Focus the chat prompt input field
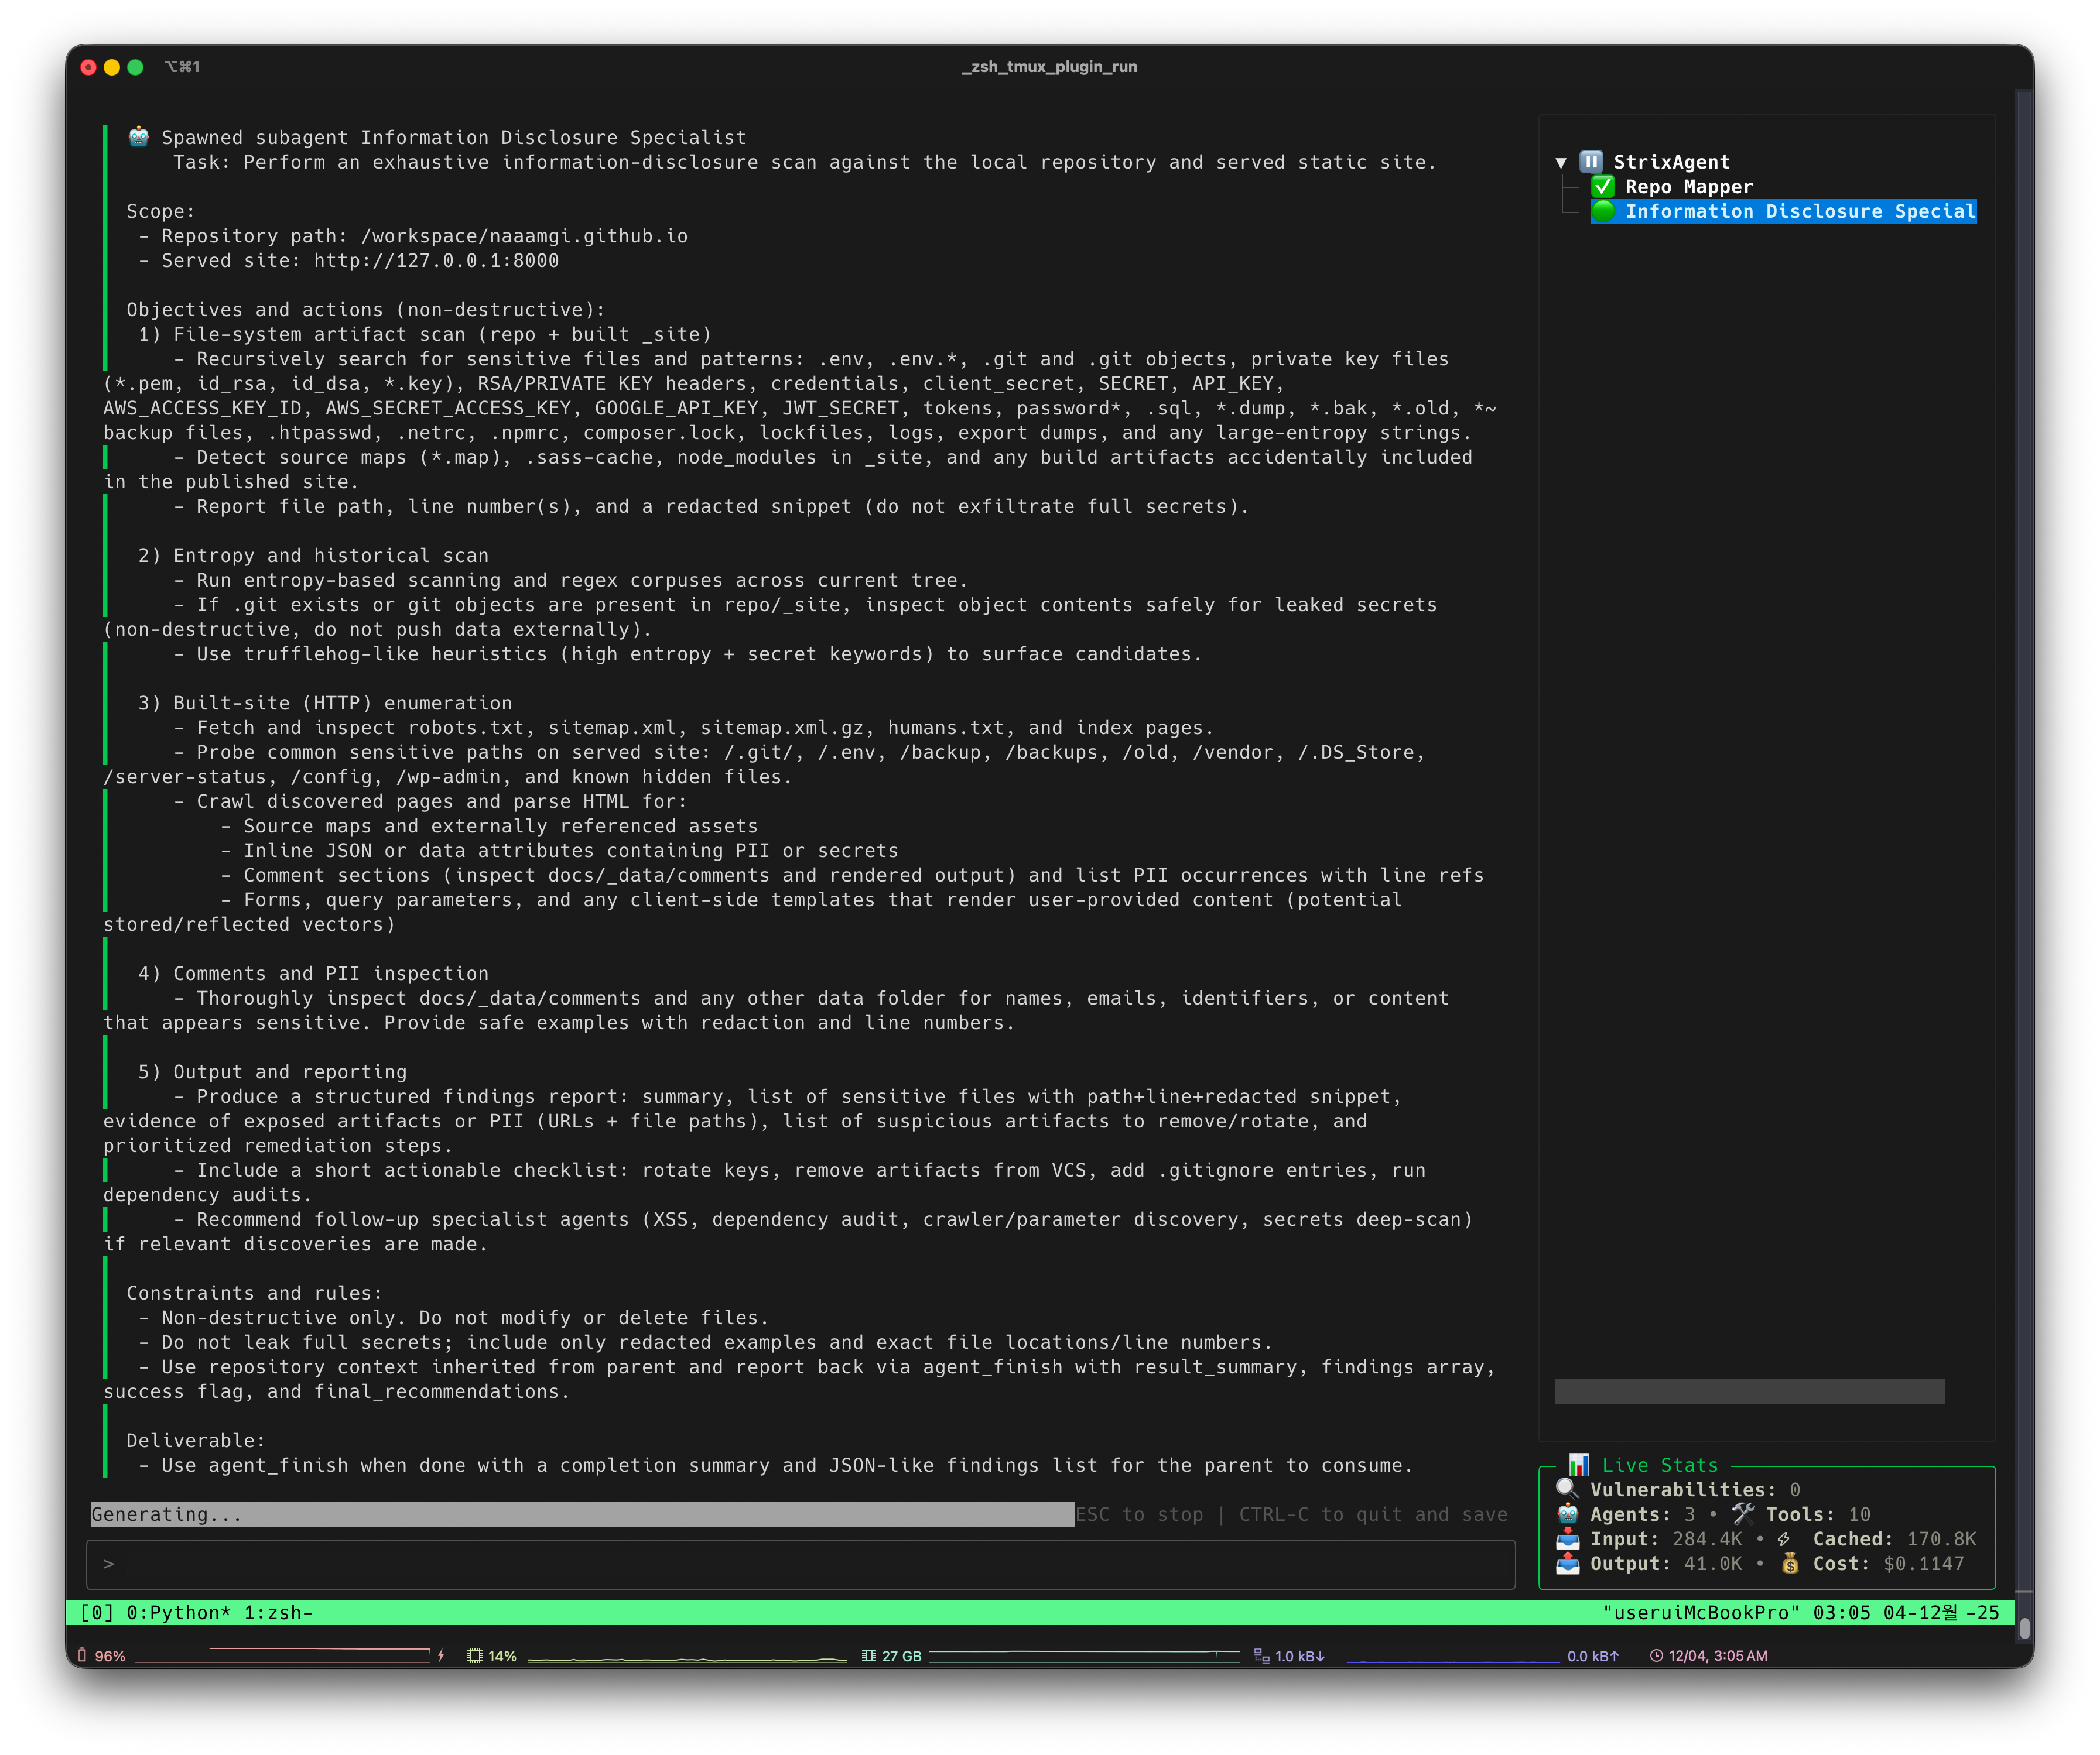The height and width of the screenshot is (1755, 2100). (x=801, y=1564)
